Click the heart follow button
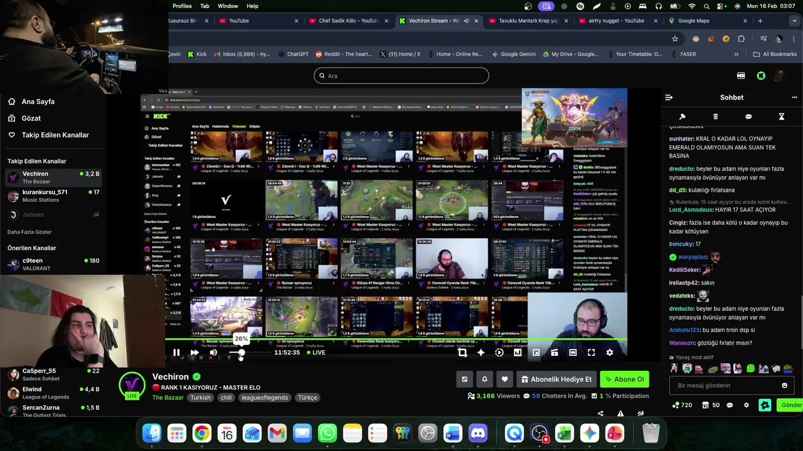 coord(504,379)
